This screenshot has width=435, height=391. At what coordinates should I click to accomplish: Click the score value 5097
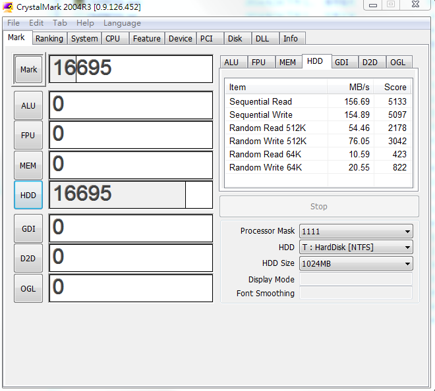click(397, 115)
